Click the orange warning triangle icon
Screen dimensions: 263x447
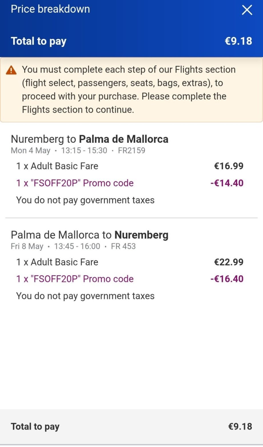tap(11, 70)
